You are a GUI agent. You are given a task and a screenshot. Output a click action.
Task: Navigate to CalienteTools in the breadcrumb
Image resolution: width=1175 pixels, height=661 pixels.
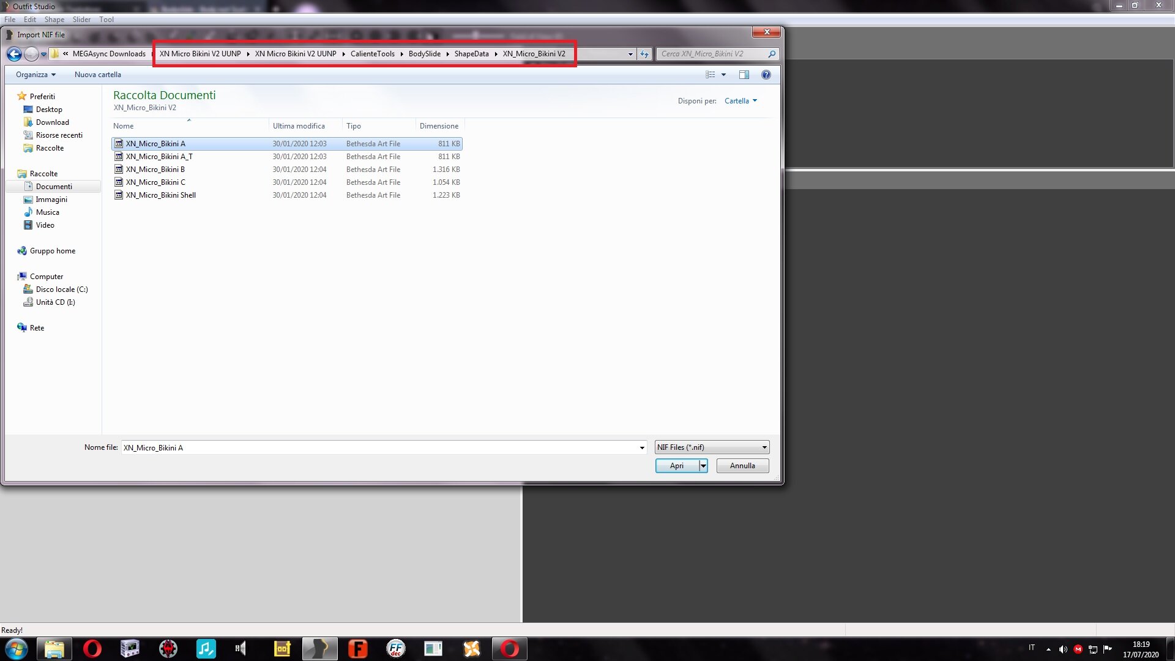click(x=373, y=54)
